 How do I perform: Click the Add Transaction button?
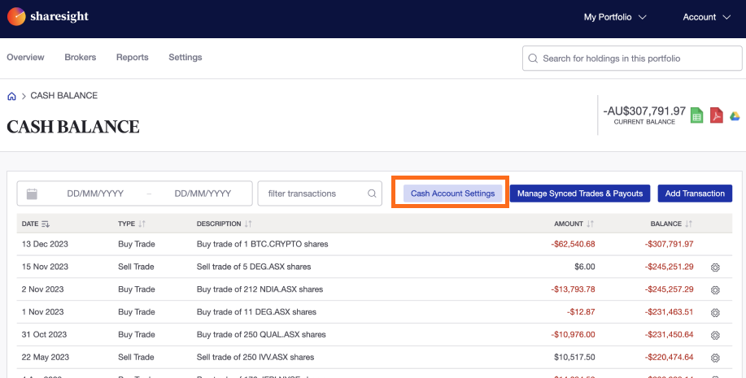[695, 193]
